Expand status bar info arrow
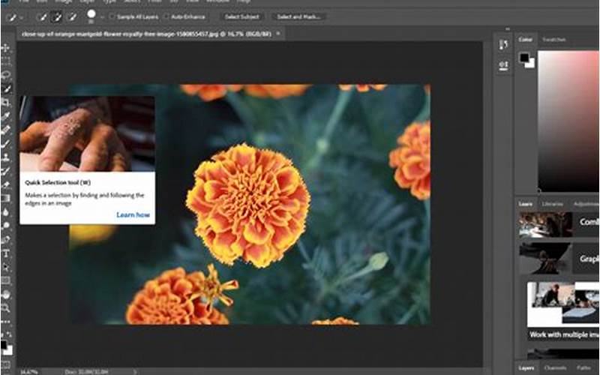 click(x=135, y=371)
